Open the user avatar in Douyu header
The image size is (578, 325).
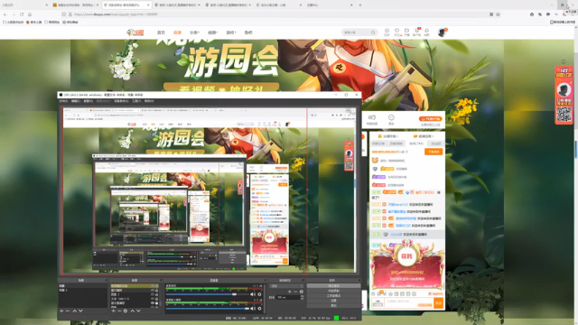[x=442, y=32]
